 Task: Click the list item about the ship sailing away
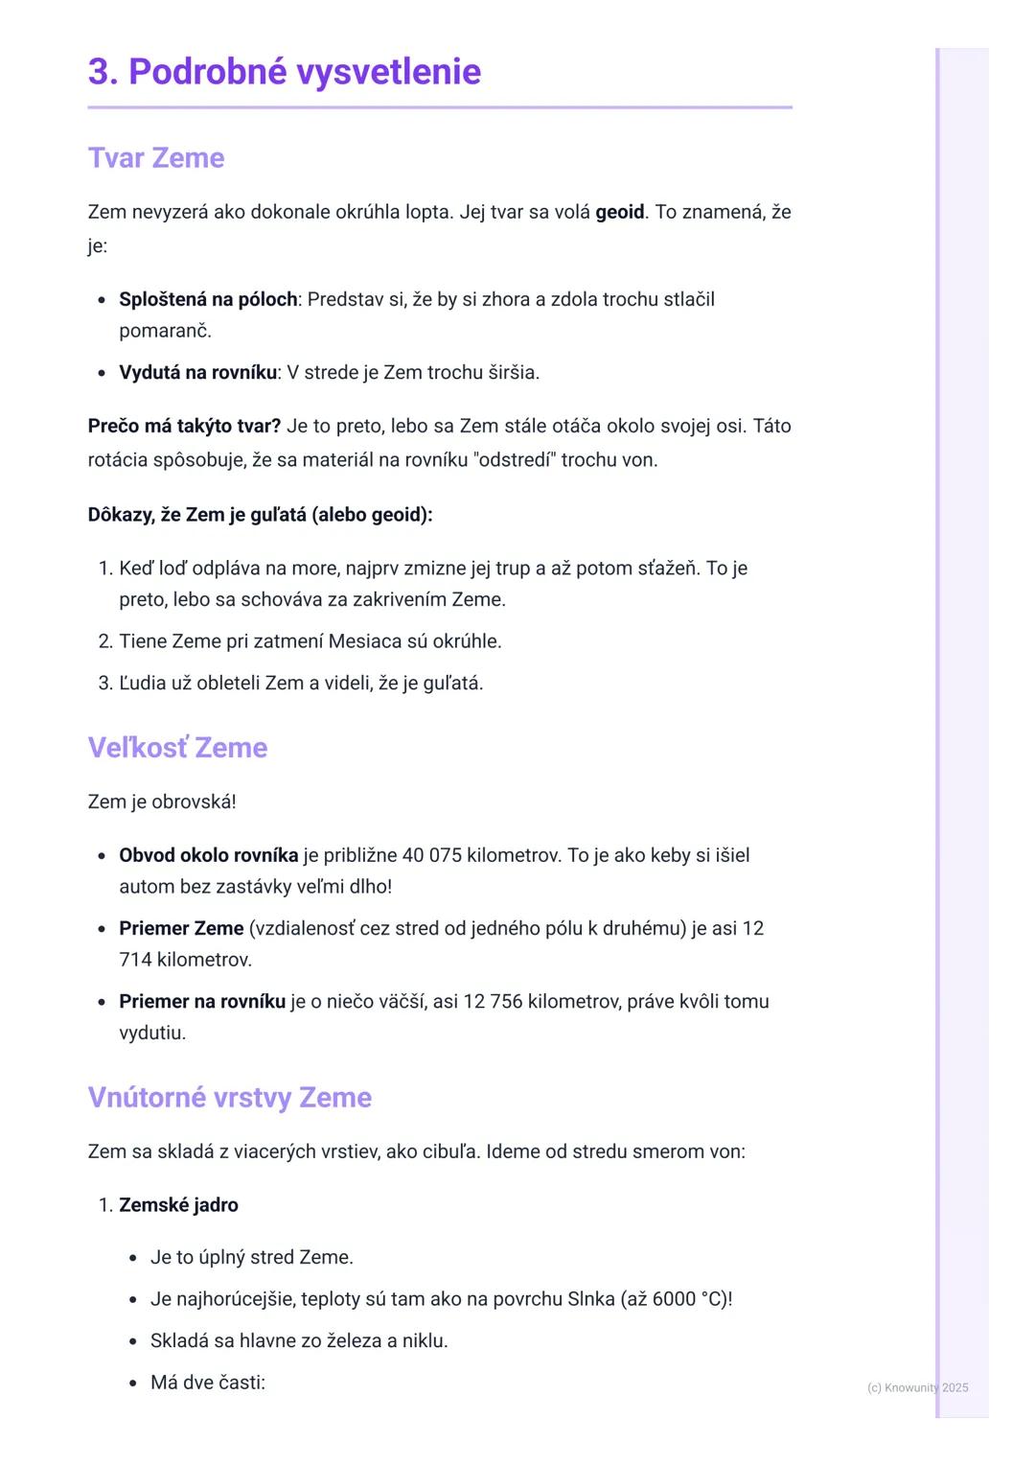point(432,569)
